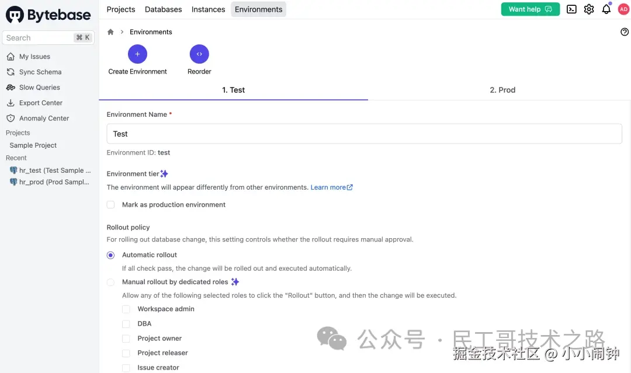Viewport: 631px width, 373px height.
Task: Switch to the 2. Prod tab
Action: pos(502,90)
